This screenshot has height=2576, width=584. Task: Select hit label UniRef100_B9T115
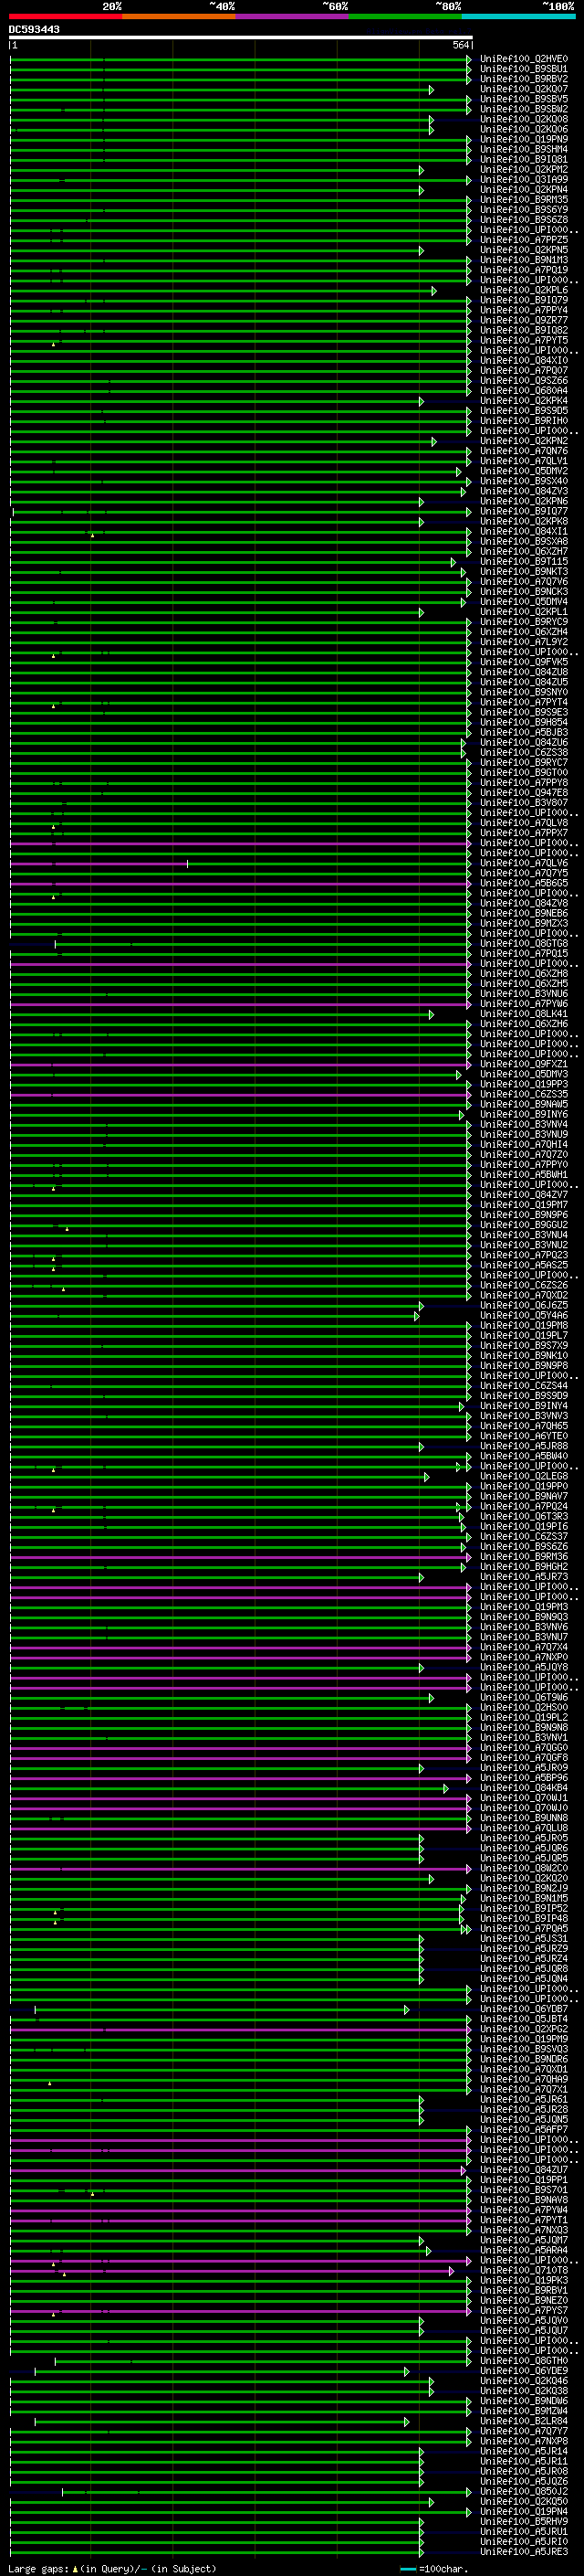point(524,562)
